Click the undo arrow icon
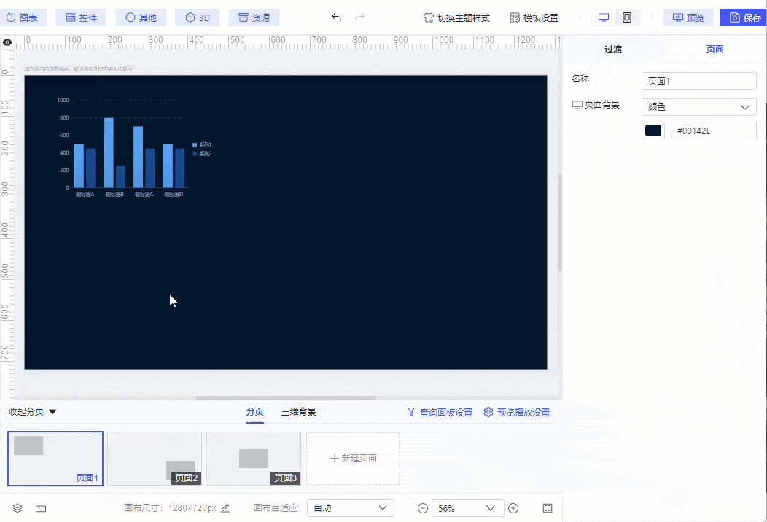This screenshot has width=767, height=522. (335, 17)
